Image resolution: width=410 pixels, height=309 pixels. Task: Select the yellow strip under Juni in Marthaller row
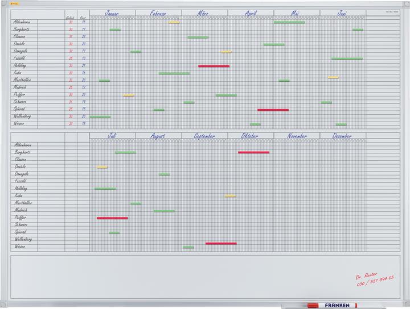[x=334, y=77]
